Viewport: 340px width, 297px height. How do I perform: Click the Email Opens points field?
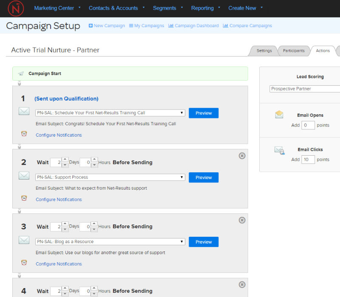click(x=308, y=125)
